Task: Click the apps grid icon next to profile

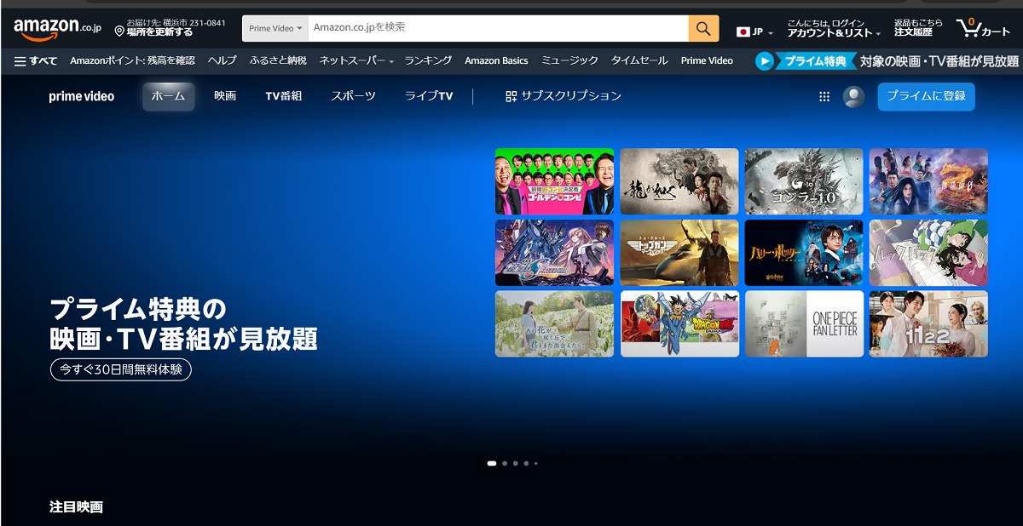Action: point(824,96)
